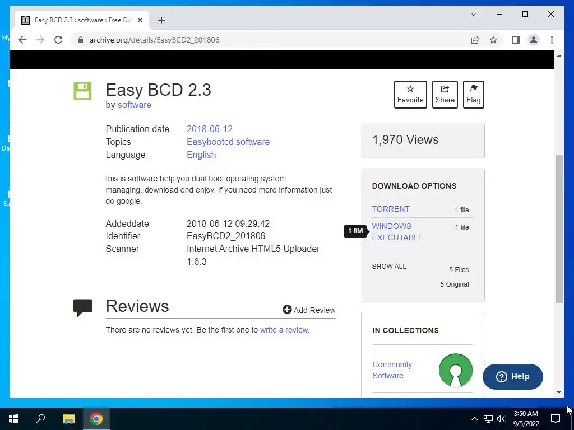Go back to the previous page
Image resolution: width=574 pixels, height=430 pixels.
point(22,40)
